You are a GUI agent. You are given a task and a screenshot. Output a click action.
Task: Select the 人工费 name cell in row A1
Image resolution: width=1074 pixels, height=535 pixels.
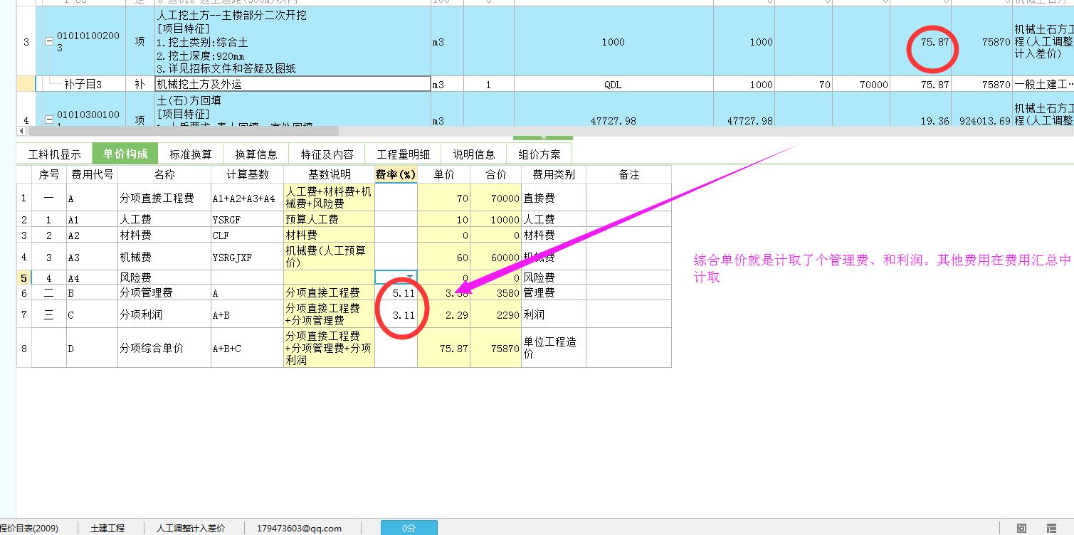pyautogui.click(x=164, y=220)
